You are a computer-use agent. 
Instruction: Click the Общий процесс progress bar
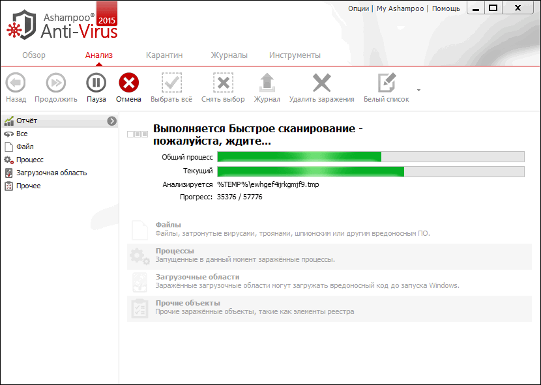pyautogui.click(x=372, y=156)
